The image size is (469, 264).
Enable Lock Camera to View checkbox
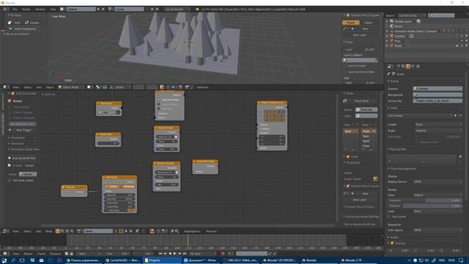pos(345,72)
